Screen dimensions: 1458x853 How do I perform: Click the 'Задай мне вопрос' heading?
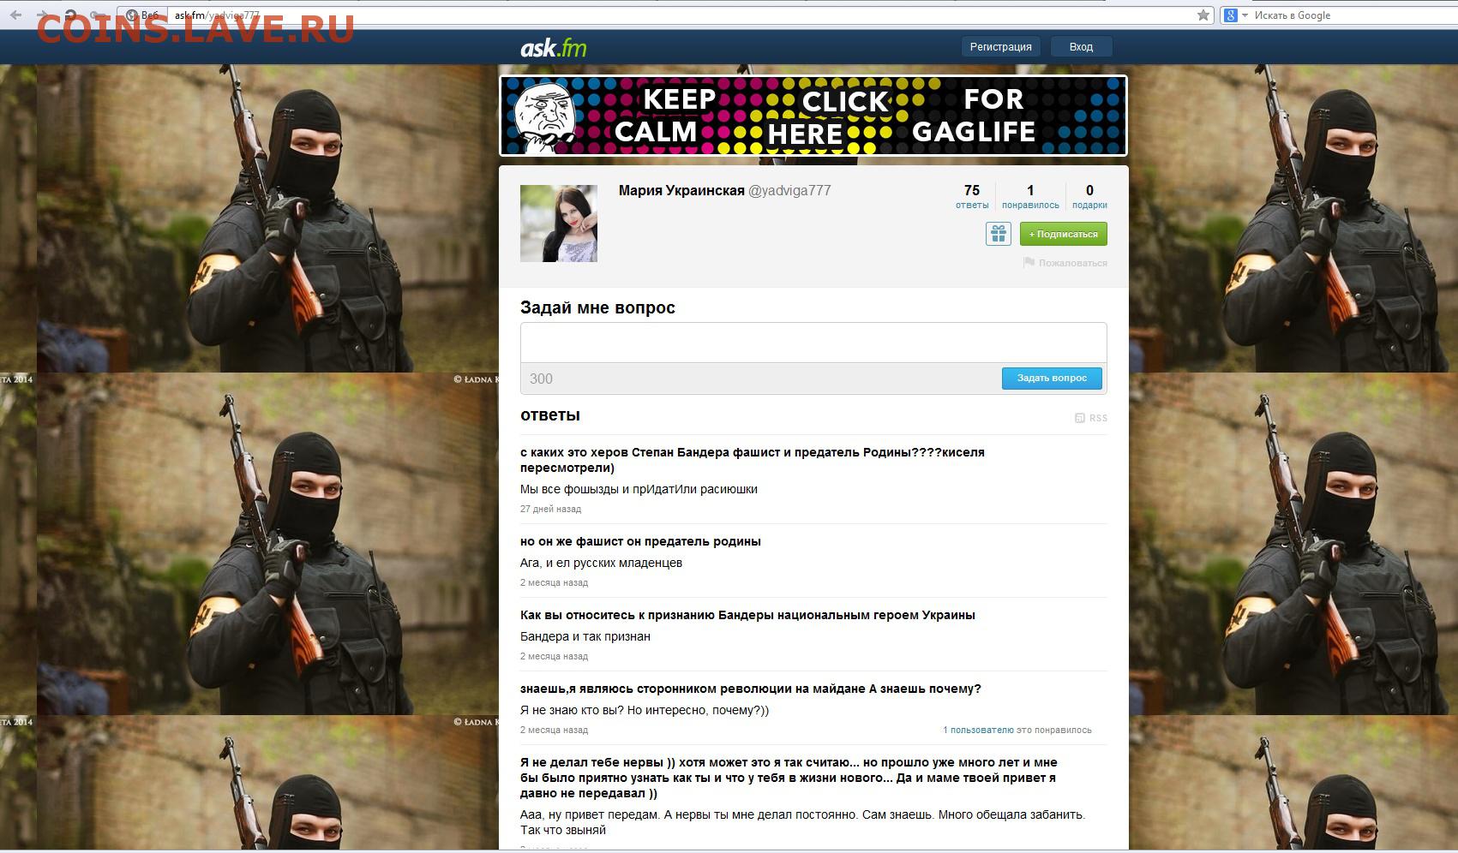597,307
